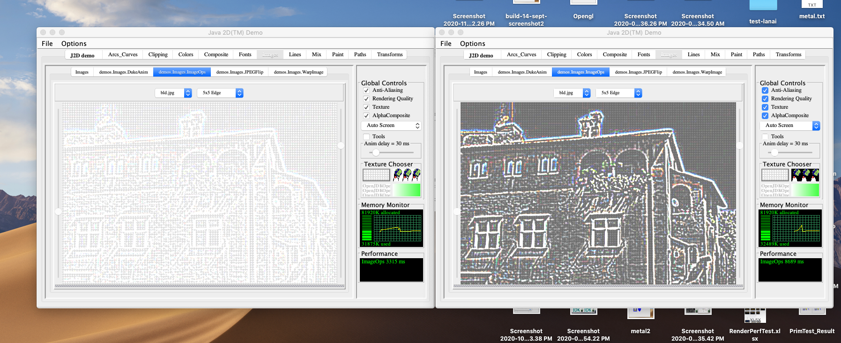Switch to the Transforms tab in left window
Viewport: 841px width, 343px height.
click(389, 54)
